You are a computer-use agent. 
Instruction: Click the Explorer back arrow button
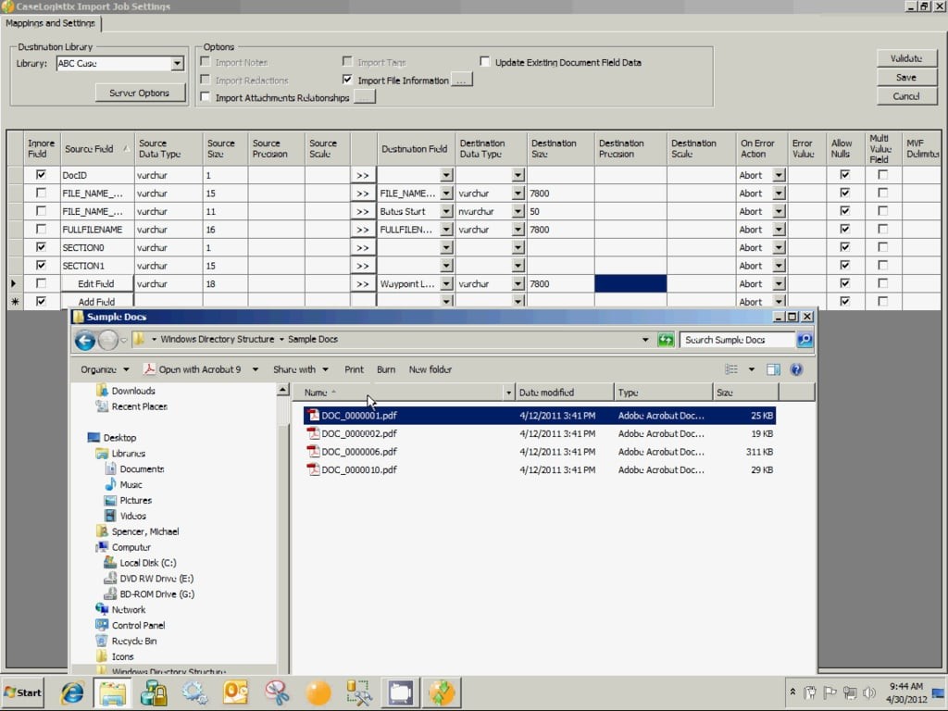click(x=85, y=341)
